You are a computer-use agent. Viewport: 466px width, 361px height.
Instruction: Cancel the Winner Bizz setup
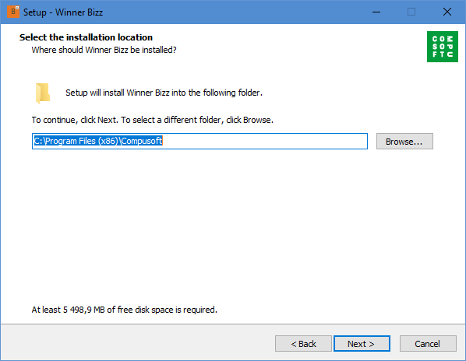pyautogui.click(x=428, y=344)
